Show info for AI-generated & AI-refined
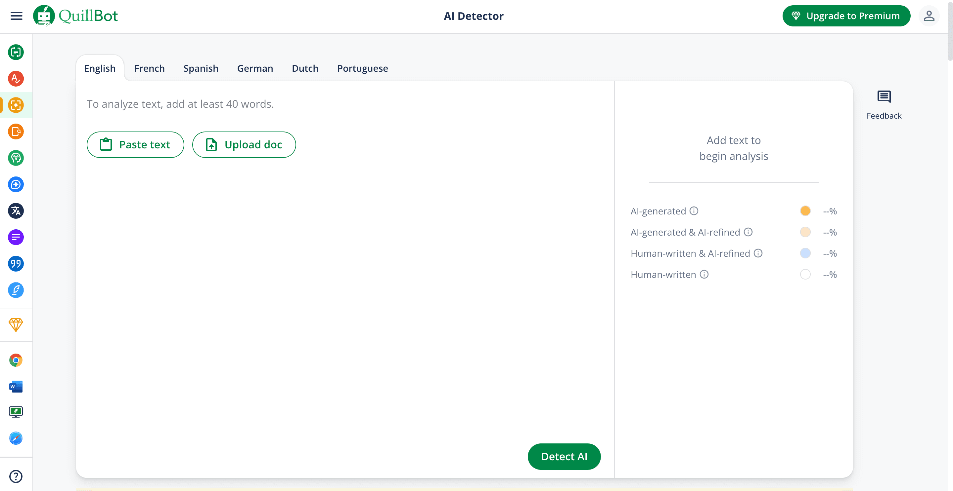This screenshot has height=491, width=953. coord(748,232)
